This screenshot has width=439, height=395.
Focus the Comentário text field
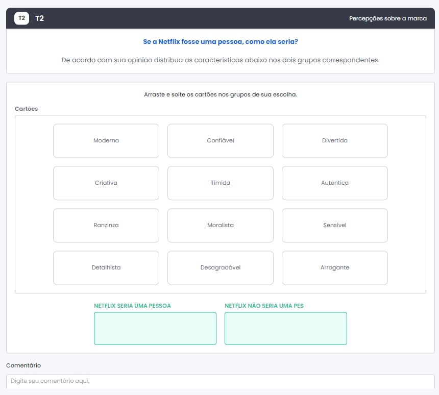pyautogui.click(x=221, y=381)
